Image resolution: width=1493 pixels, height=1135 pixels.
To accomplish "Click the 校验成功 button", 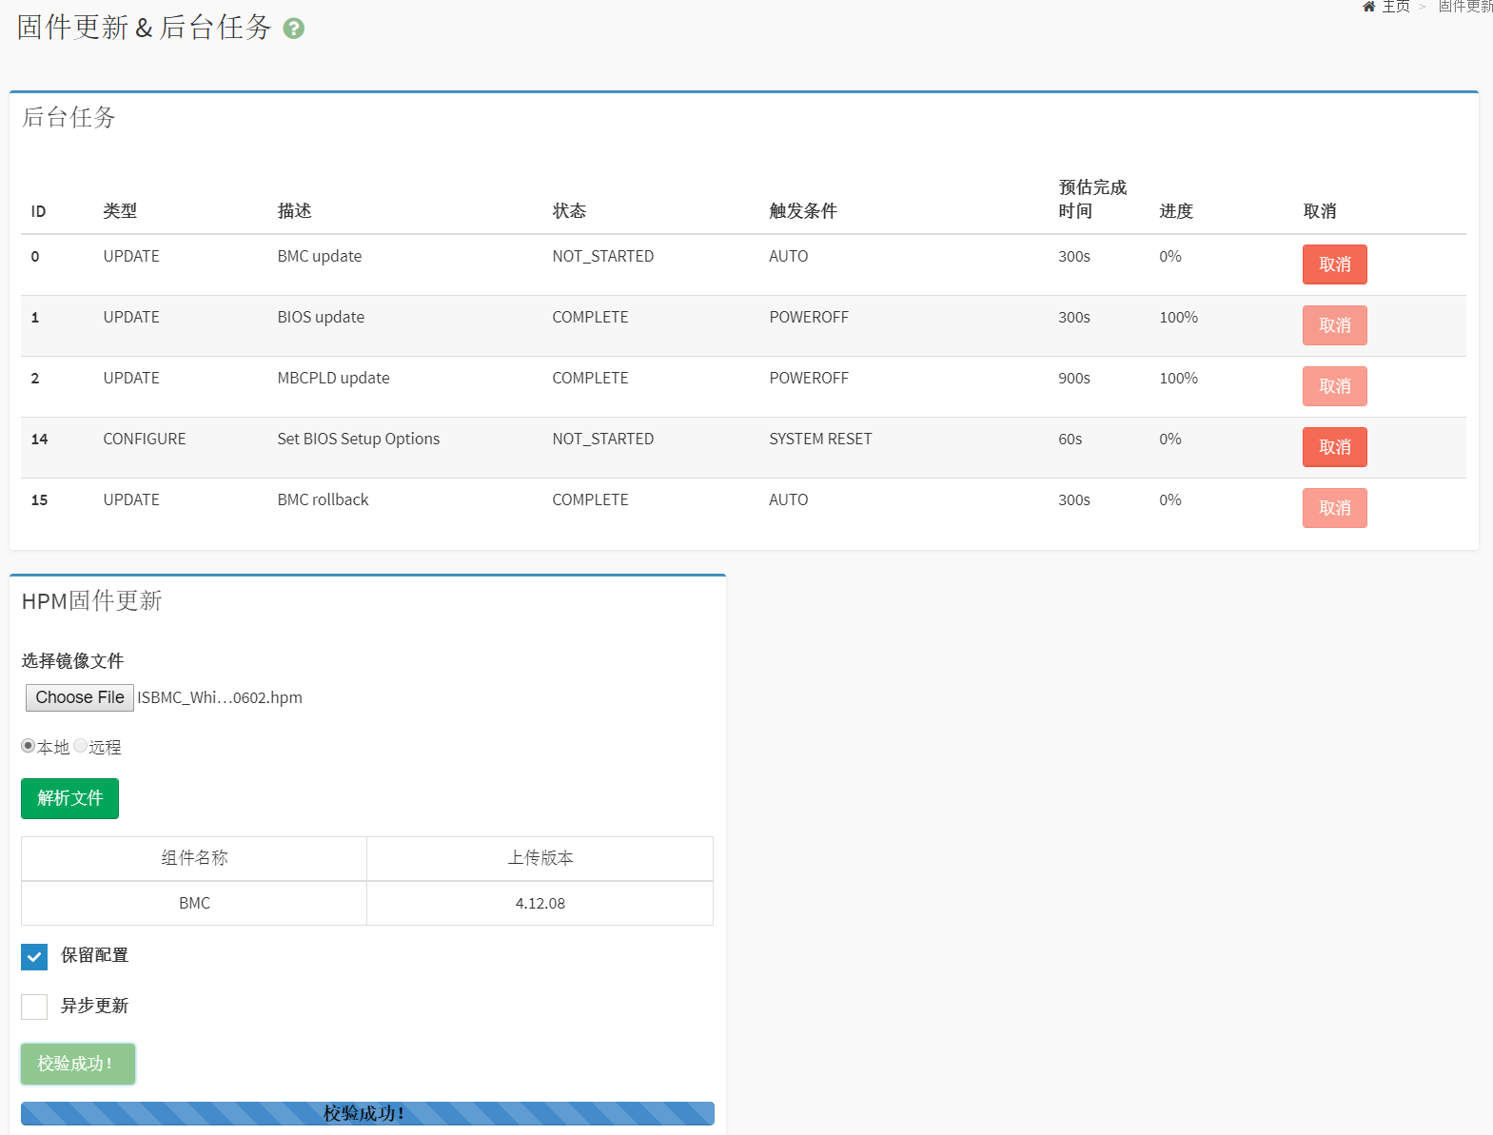I will tap(77, 1064).
